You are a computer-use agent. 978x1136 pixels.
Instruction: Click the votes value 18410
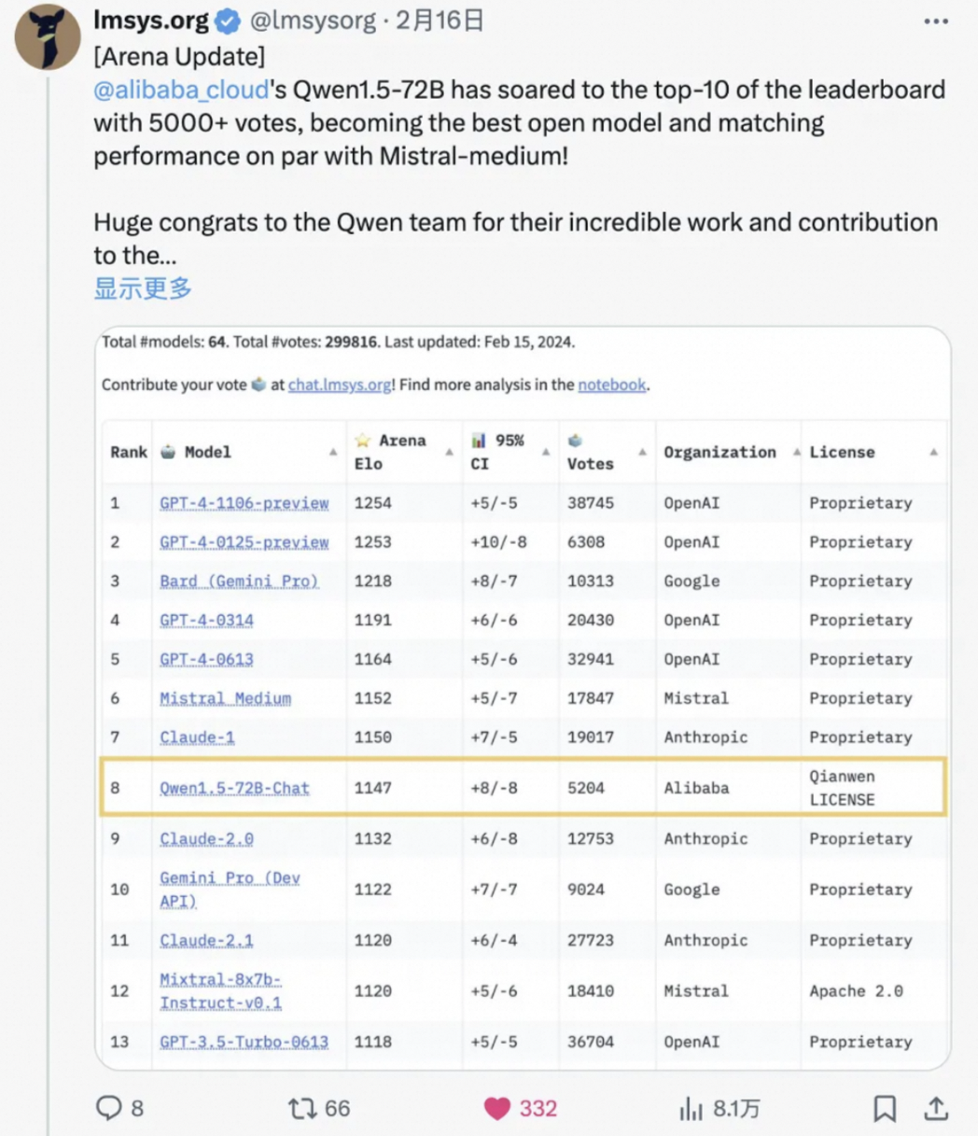pyautogui.click(x=591, y=991)
